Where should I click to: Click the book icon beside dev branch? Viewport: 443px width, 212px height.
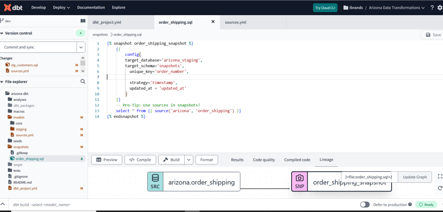coord(83,21)
